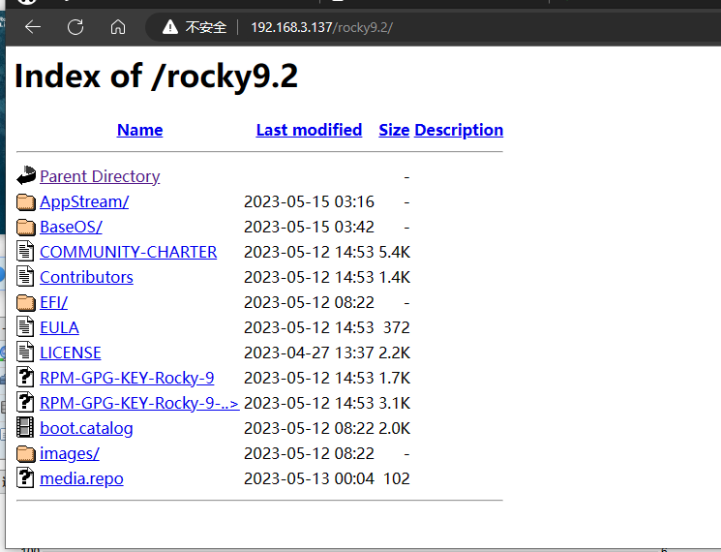Open the EULA file link
Viewport: 721px width, 552px height.
(59, 327)
